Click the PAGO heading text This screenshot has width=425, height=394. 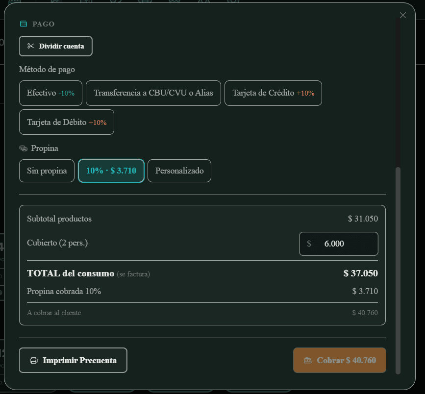[x=43, y=24]
